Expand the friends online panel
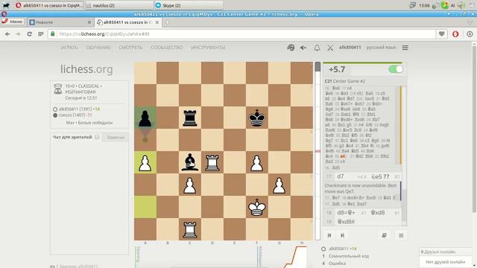Screen dimensions: 477x268 pyautogui.click(x=446, y=252)
